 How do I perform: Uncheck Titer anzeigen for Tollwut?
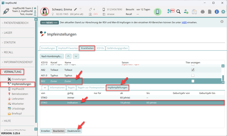pos(193,70)
